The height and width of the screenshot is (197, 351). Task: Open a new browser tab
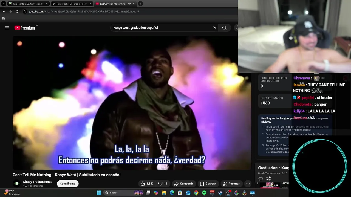pyautogui.click(x=140, y=4)
